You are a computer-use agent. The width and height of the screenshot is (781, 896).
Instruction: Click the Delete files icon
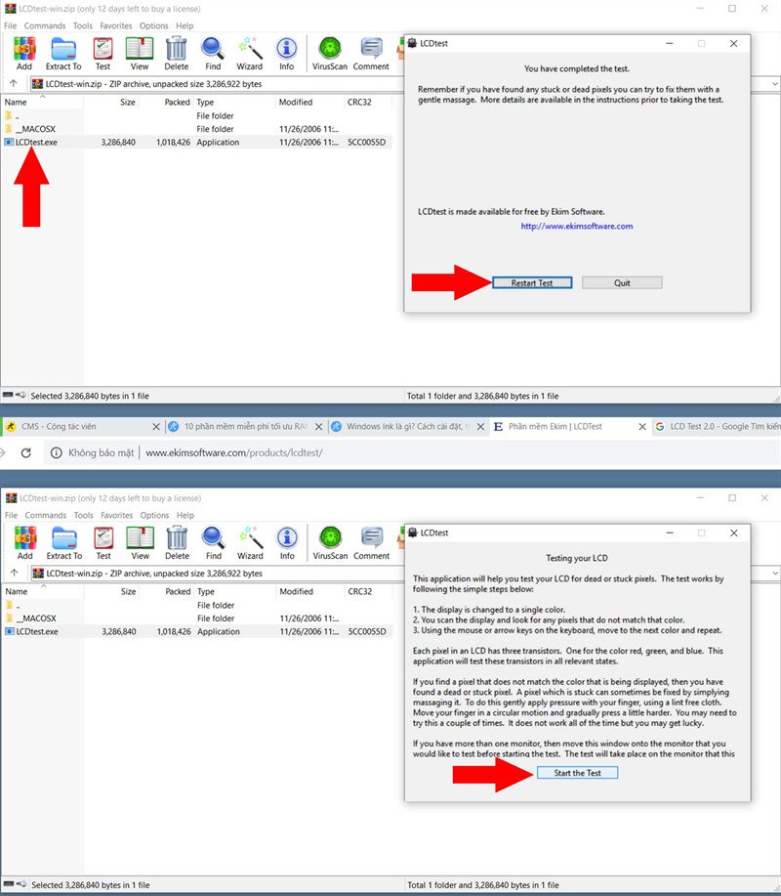[x=177, y=54]
